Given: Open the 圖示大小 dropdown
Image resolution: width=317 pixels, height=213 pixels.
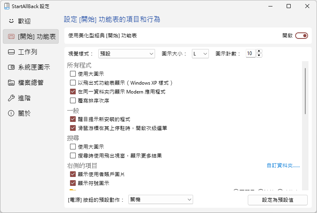Looking at the screenshot, I should click(x=200, y=53).
